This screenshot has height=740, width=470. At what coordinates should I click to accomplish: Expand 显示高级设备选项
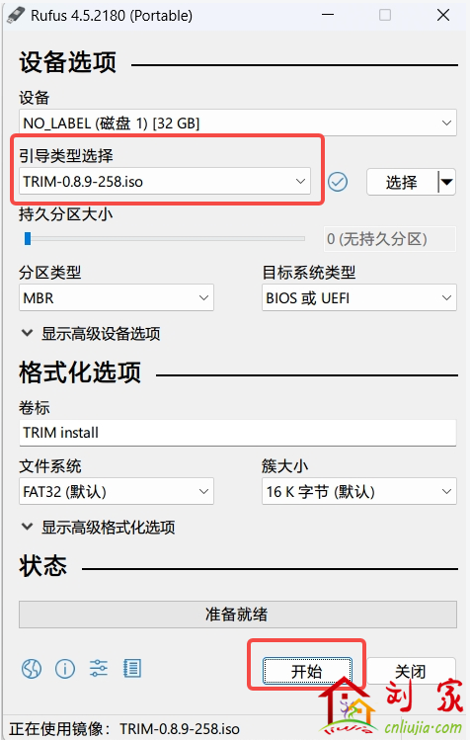pyautogui.click(x=91, y=333)
